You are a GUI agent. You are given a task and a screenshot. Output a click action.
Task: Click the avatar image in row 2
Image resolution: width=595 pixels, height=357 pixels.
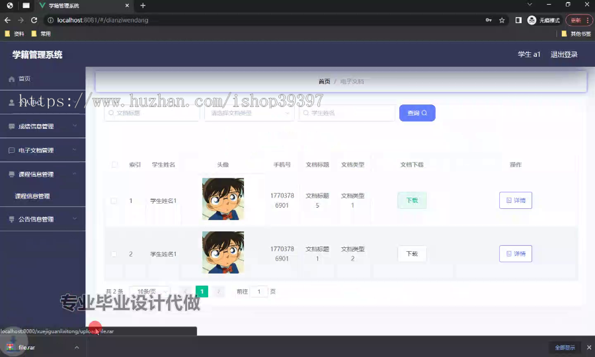coord(223,253)
